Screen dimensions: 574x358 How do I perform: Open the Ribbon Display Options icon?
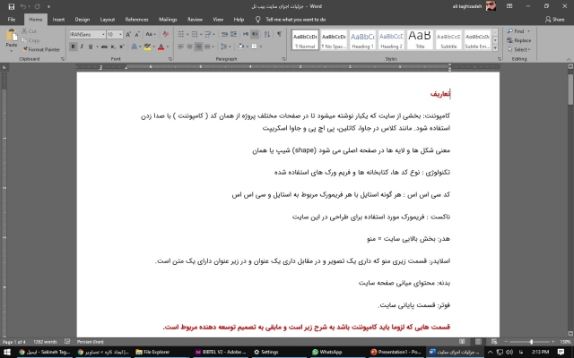(509, 6)
